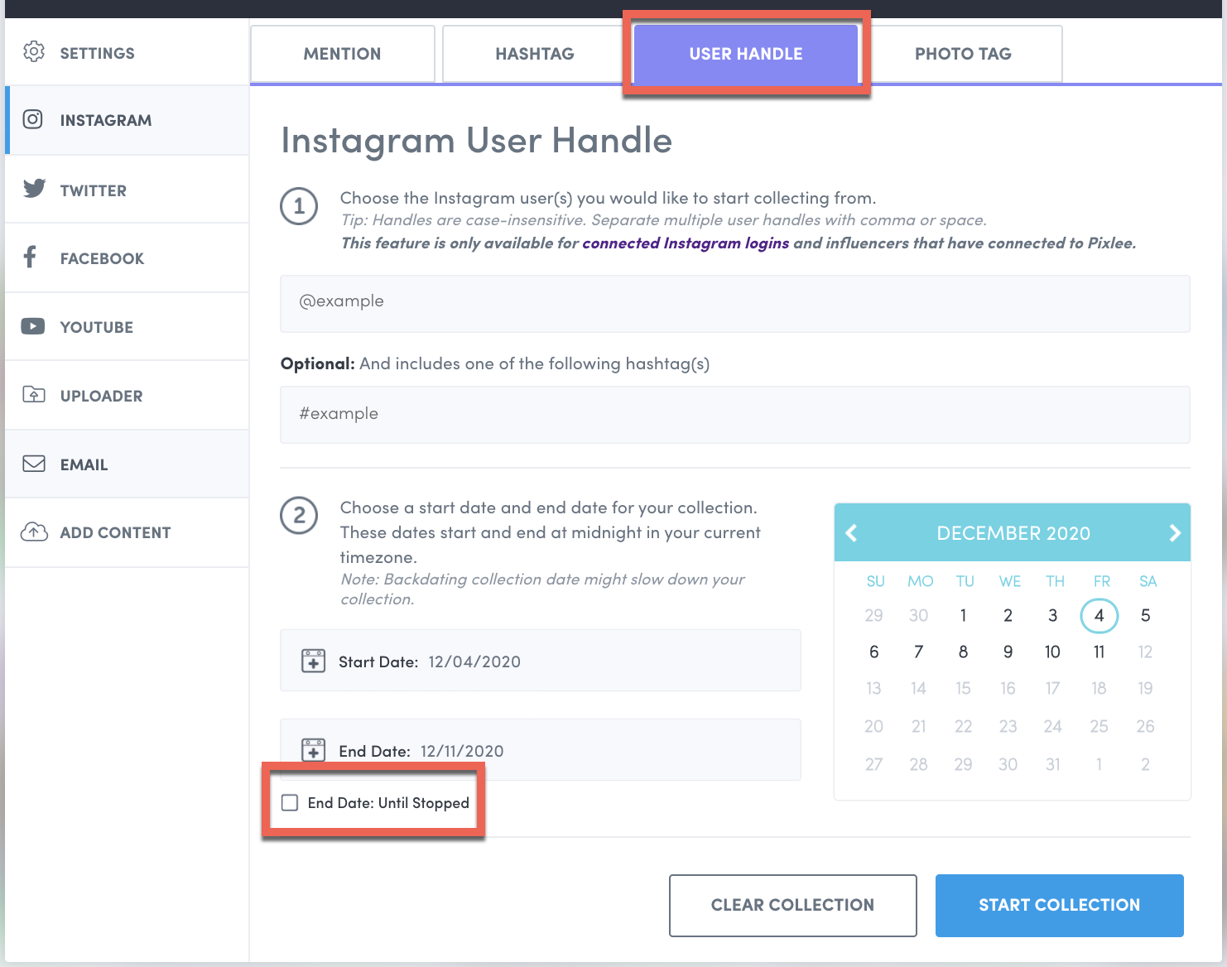Viewport: 1227px width, 967px height.
Task: Select the Instagram camera icon
Action: pos(33,120)
